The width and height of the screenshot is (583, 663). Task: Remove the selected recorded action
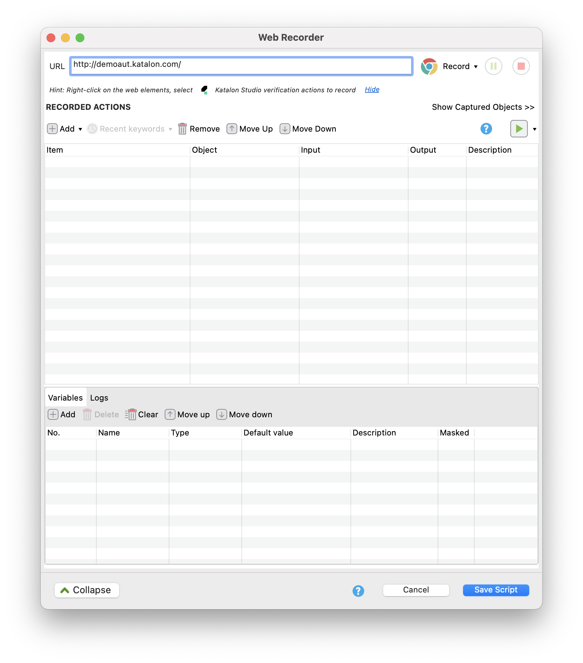[x=199, y=129]
